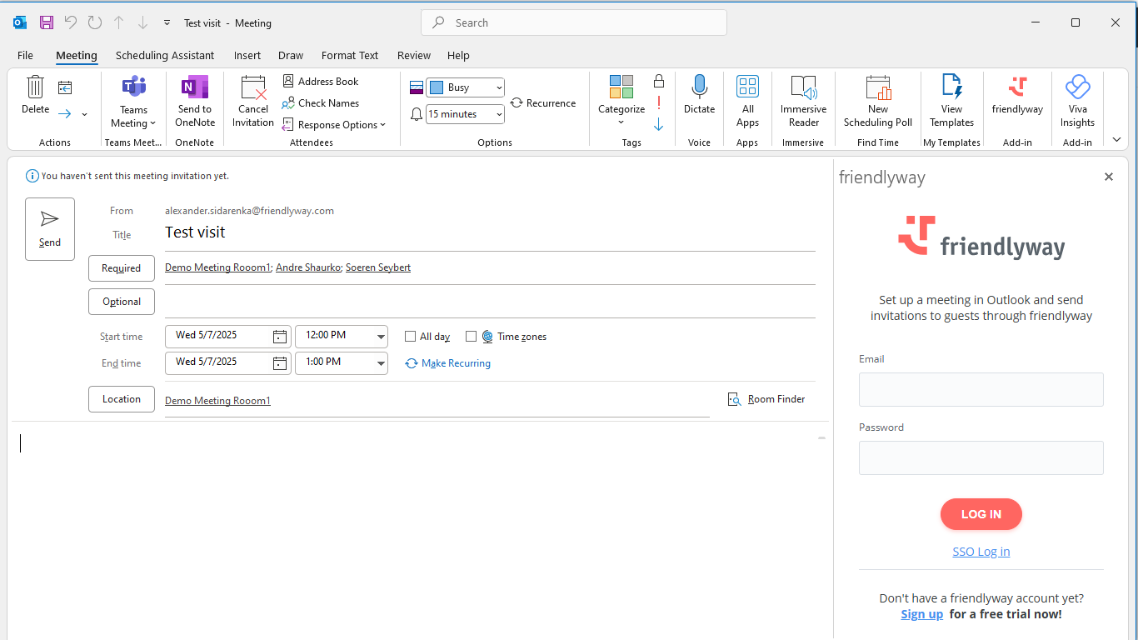Switch to the Scheduling Assistant tab
This screenshot has width=1138, height=640.
[165, 55]
